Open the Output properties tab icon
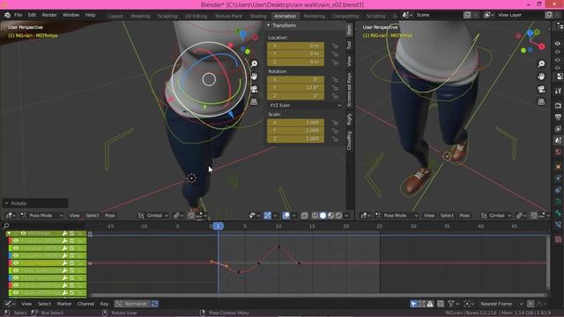This screenshot has height=317, width=564. pyautogui.click(x=558, y=117)
